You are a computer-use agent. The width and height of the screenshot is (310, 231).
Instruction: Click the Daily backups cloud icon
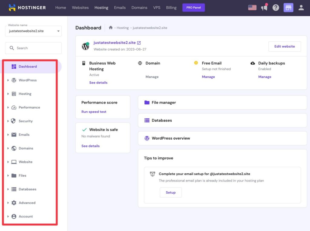253,63
